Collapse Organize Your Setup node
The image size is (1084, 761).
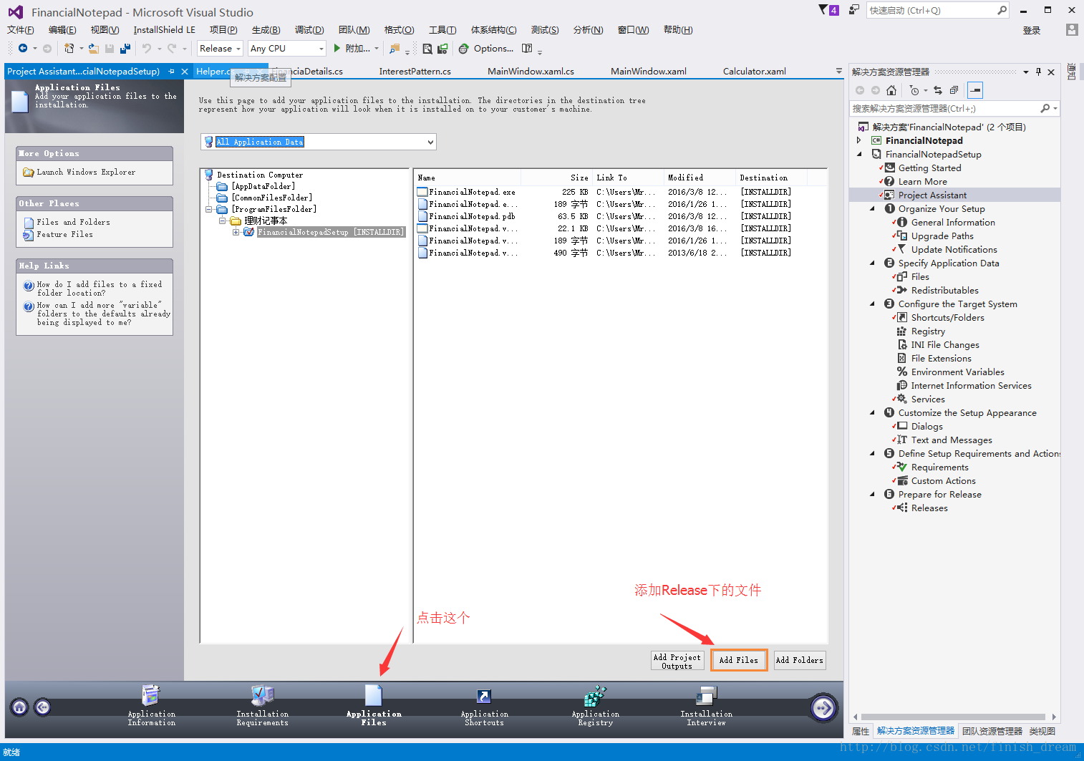[872, 208]
